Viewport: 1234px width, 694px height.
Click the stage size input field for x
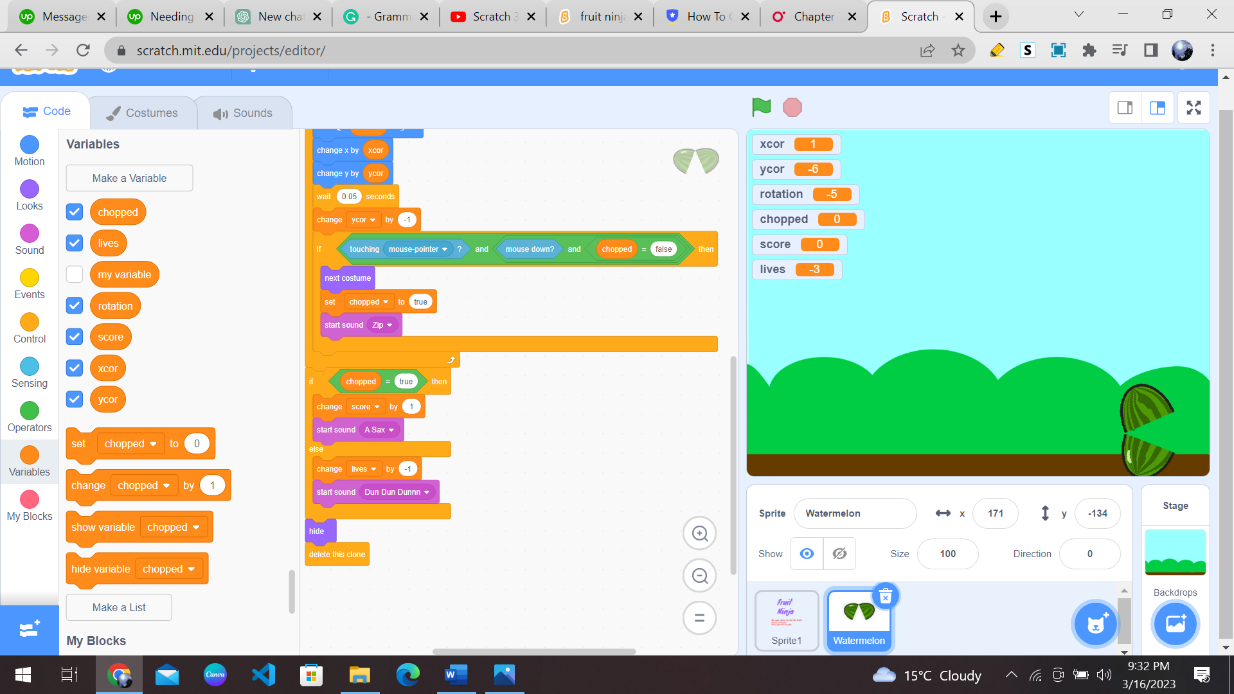point(996,513)
